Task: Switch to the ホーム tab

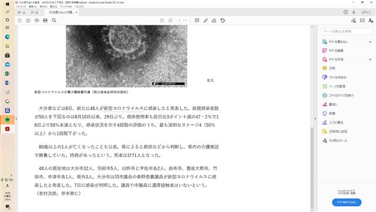Action: [22, 12]
